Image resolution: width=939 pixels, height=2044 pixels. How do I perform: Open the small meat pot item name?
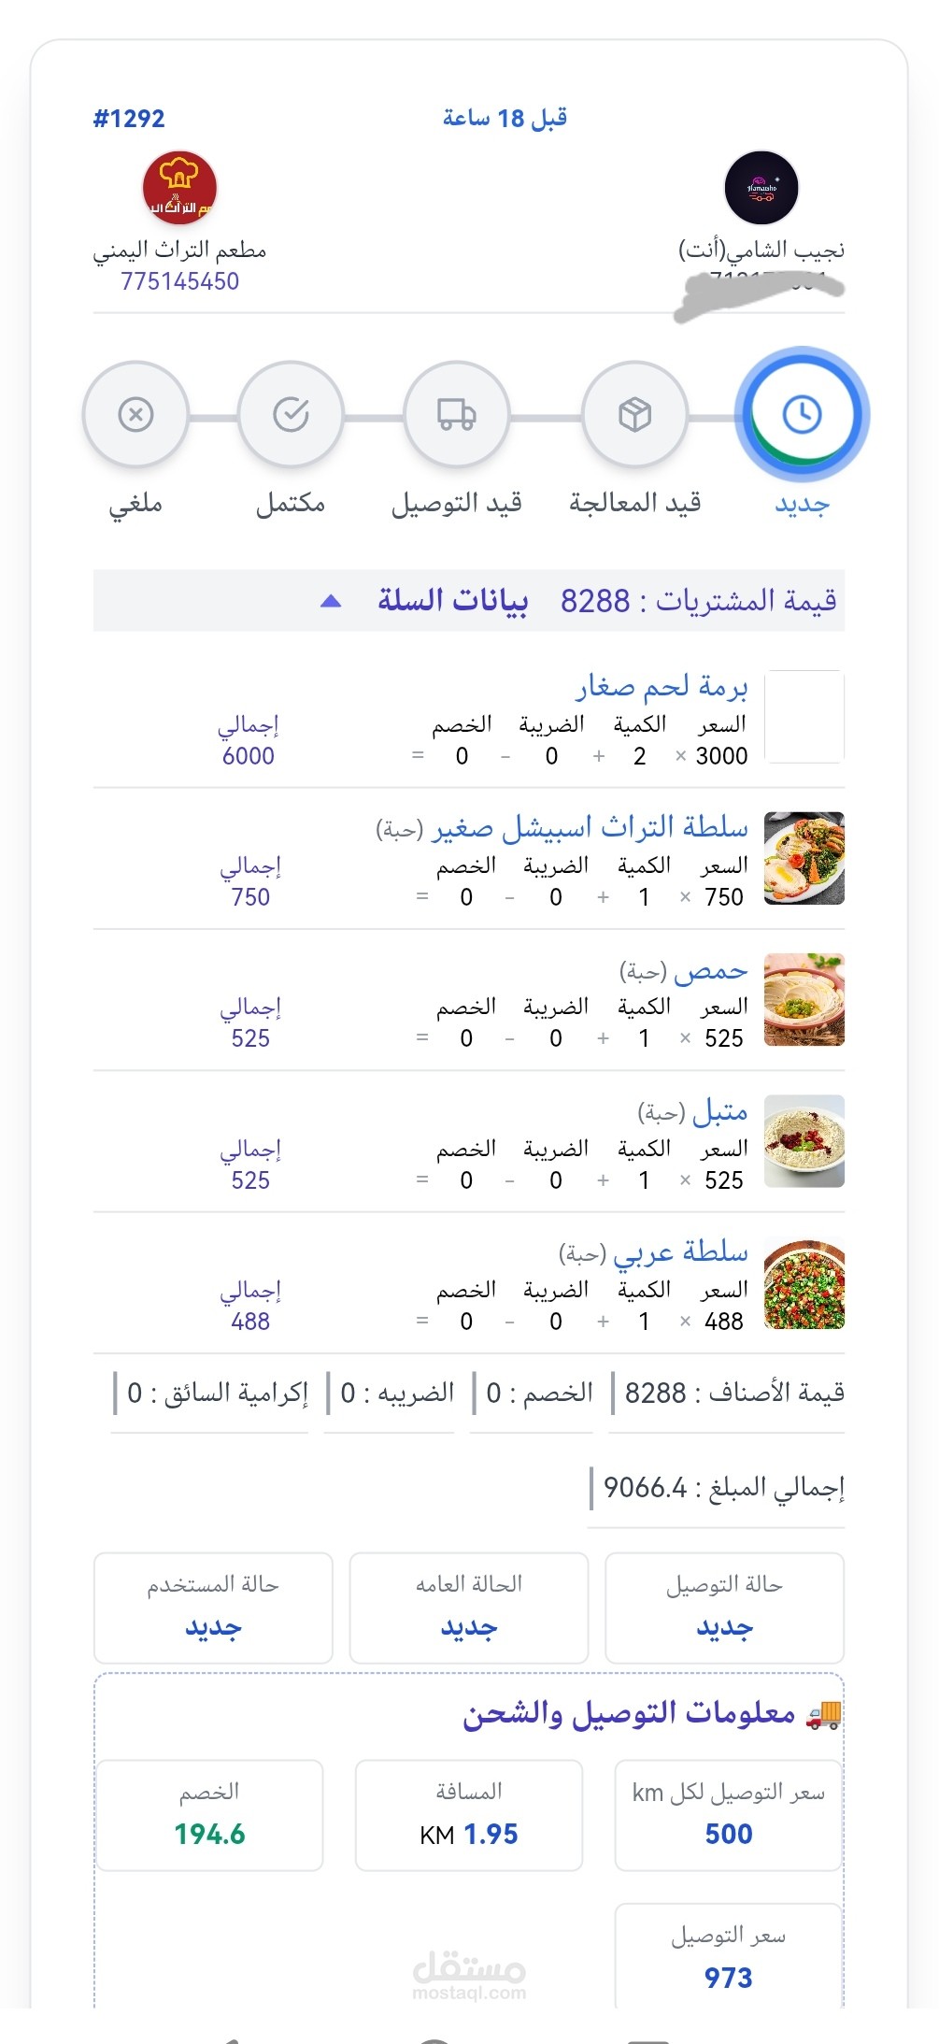[661, 687]
